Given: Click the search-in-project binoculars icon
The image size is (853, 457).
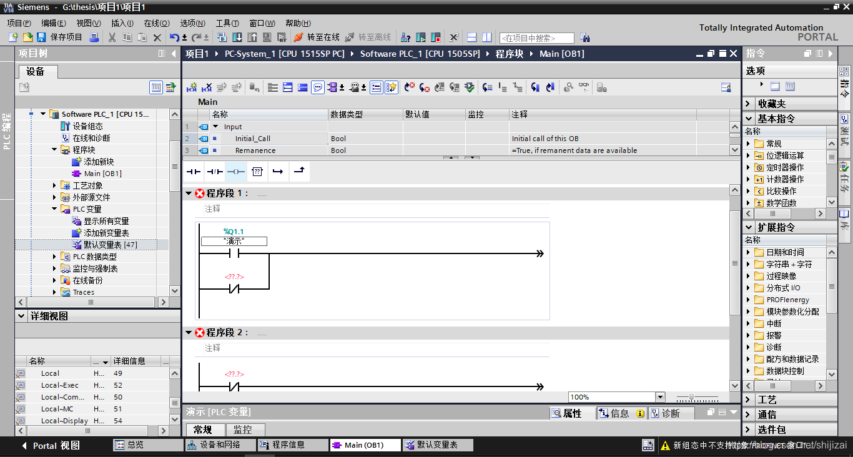Looking at the screenshot, I should point(584,37).
